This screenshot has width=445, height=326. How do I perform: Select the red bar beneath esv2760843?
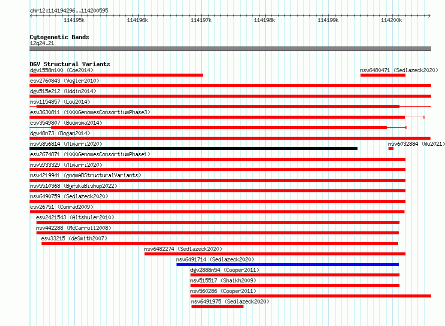click(x=230, y=86)
